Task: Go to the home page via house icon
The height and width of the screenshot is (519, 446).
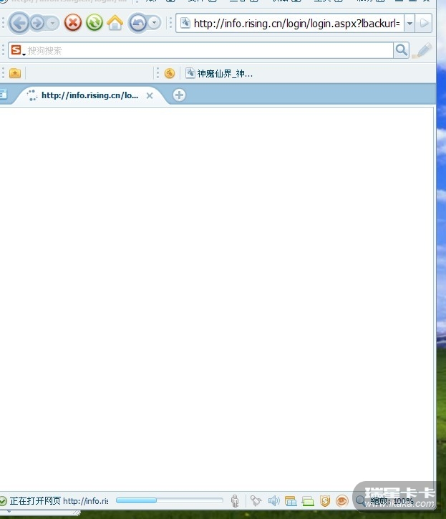Action: tap(115, 23)
